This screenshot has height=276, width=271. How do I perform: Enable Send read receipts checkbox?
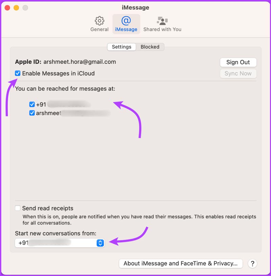(18, 208)
